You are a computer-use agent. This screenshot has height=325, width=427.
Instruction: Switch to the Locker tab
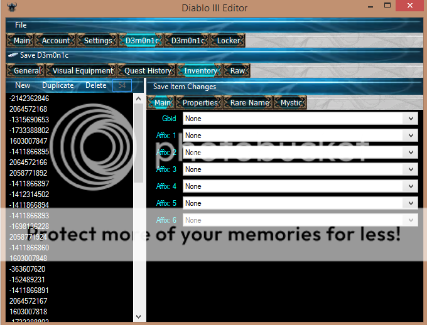pyautogui.click(x=228, y=40)
